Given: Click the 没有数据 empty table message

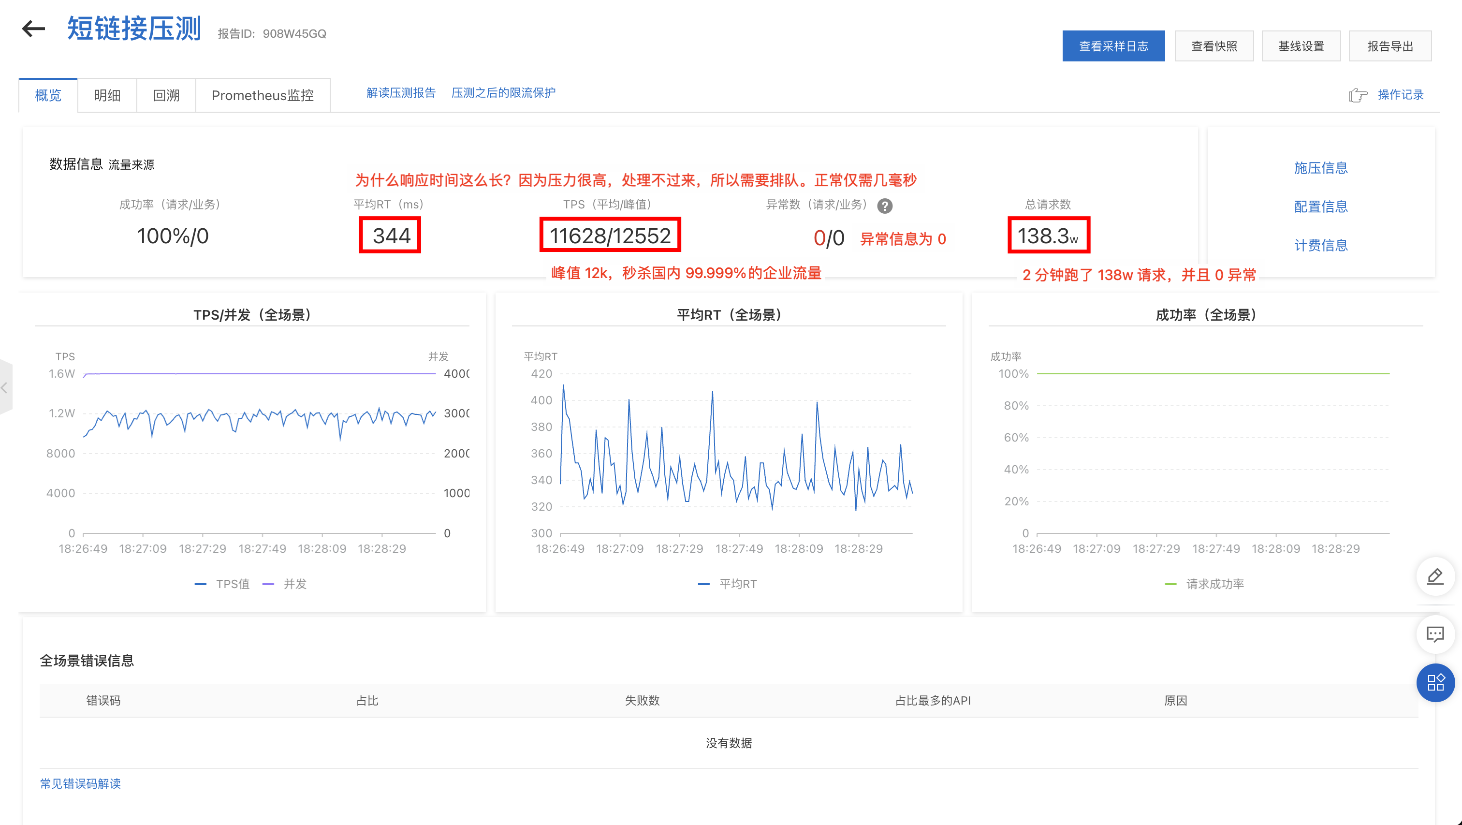Looking at the screenshot, I should tap(729, 743).
